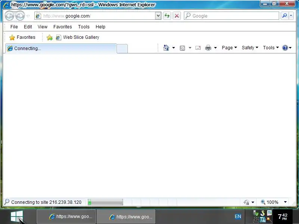Screen dimensions: 299x224
Task: Expand the address bar URL history dropdown
Action: coord(158,16)
